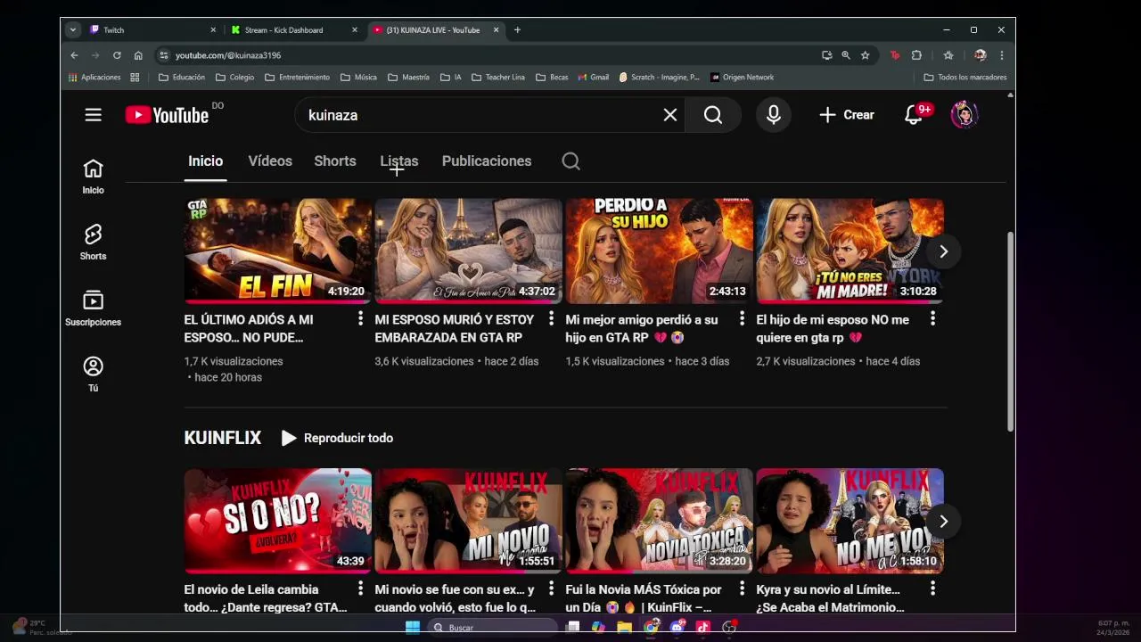Select the channel Inicio tab
This screenshot has height=642, width=1141.
tap(206, 161)
